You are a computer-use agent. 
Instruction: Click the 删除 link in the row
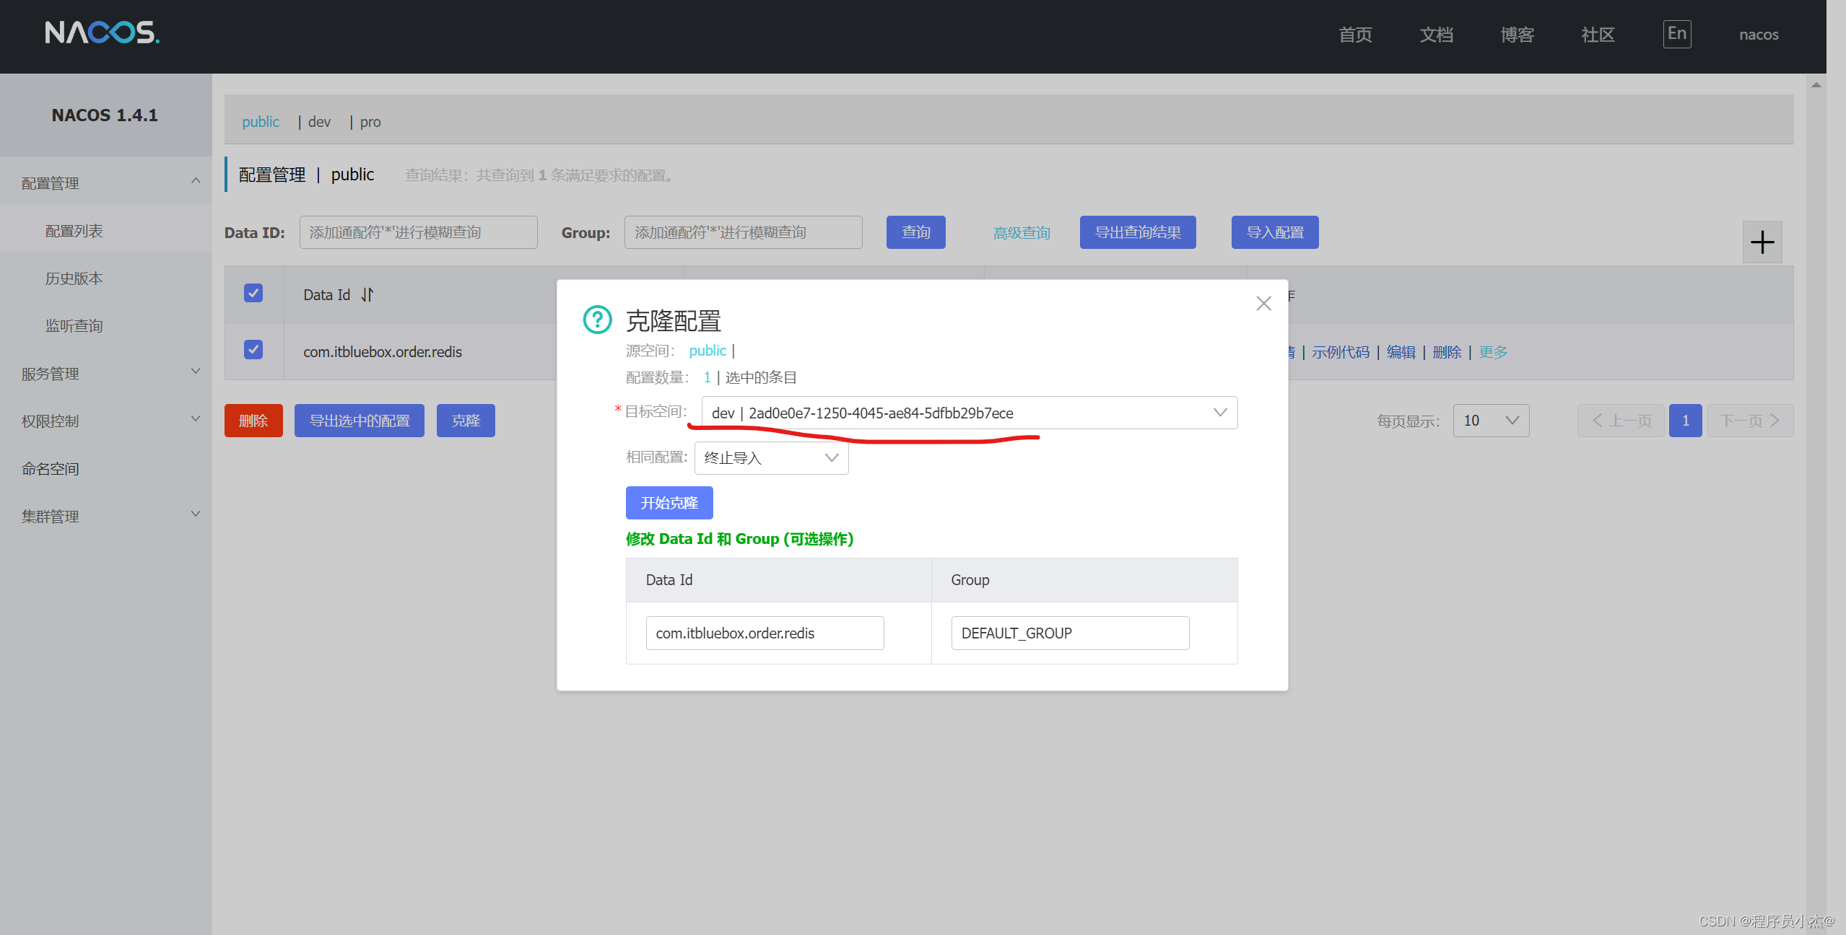click(1447, 352)
